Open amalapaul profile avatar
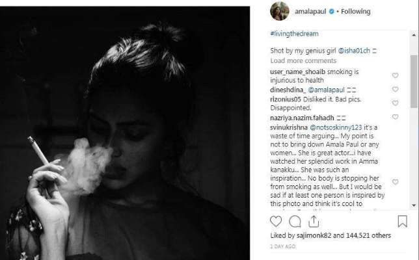Image resolution: width=419 pixels, height=260 pixels. pos(280,11)
